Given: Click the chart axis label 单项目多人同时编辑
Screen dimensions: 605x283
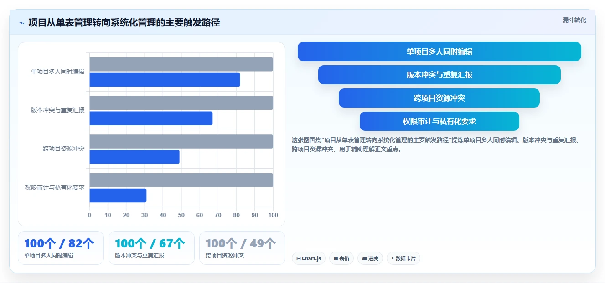Looking at the screenshot, I should tap(58, 72).
